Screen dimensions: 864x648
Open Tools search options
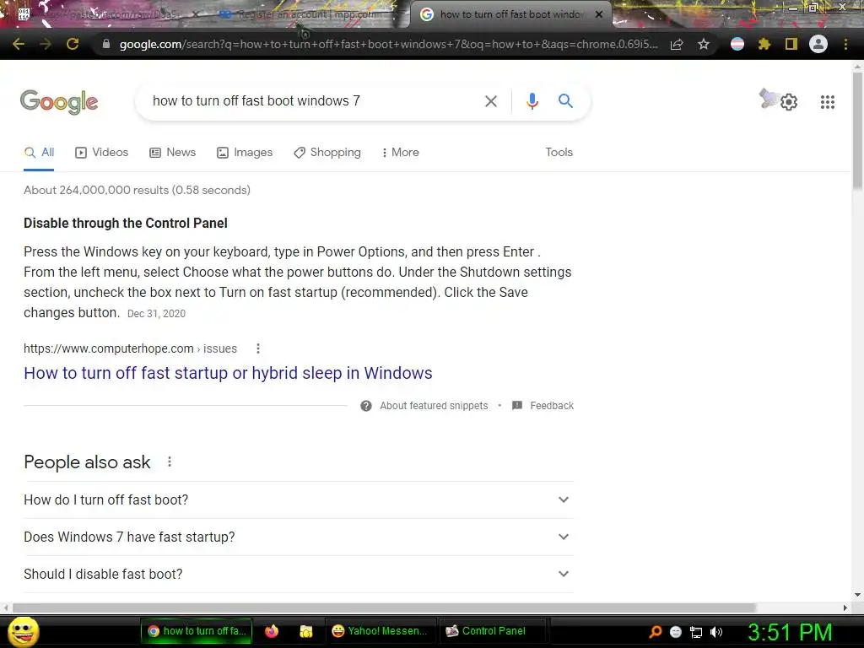point(559,152)
